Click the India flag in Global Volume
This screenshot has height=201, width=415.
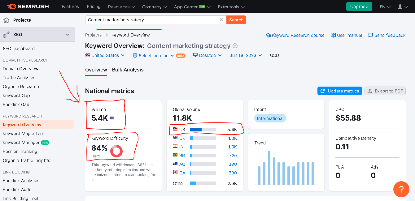pyautogui.click(x=175, y=147)
